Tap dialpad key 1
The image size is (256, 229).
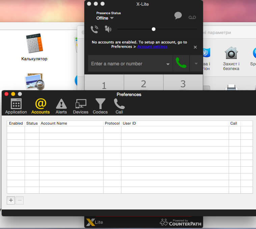[104, 83]
